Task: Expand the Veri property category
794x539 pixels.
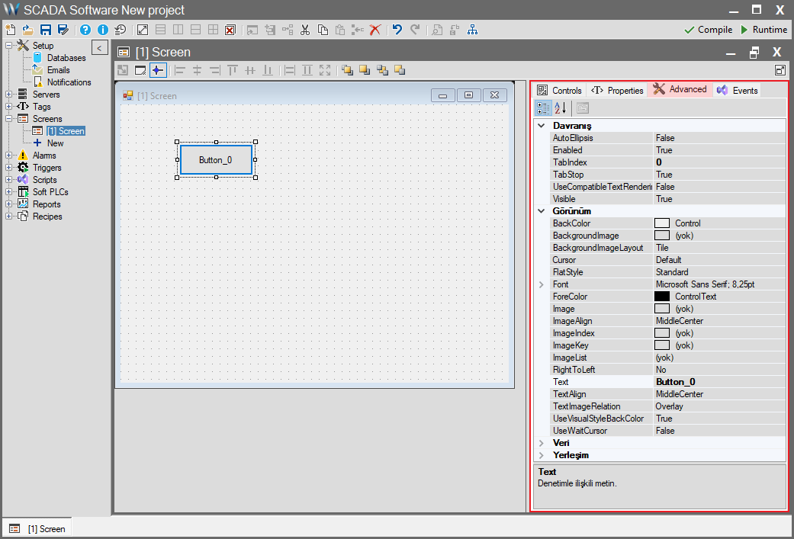Action: [542, 443]
